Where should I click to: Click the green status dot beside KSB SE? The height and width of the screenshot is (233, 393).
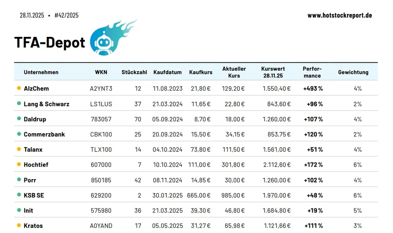coord(18,195)
